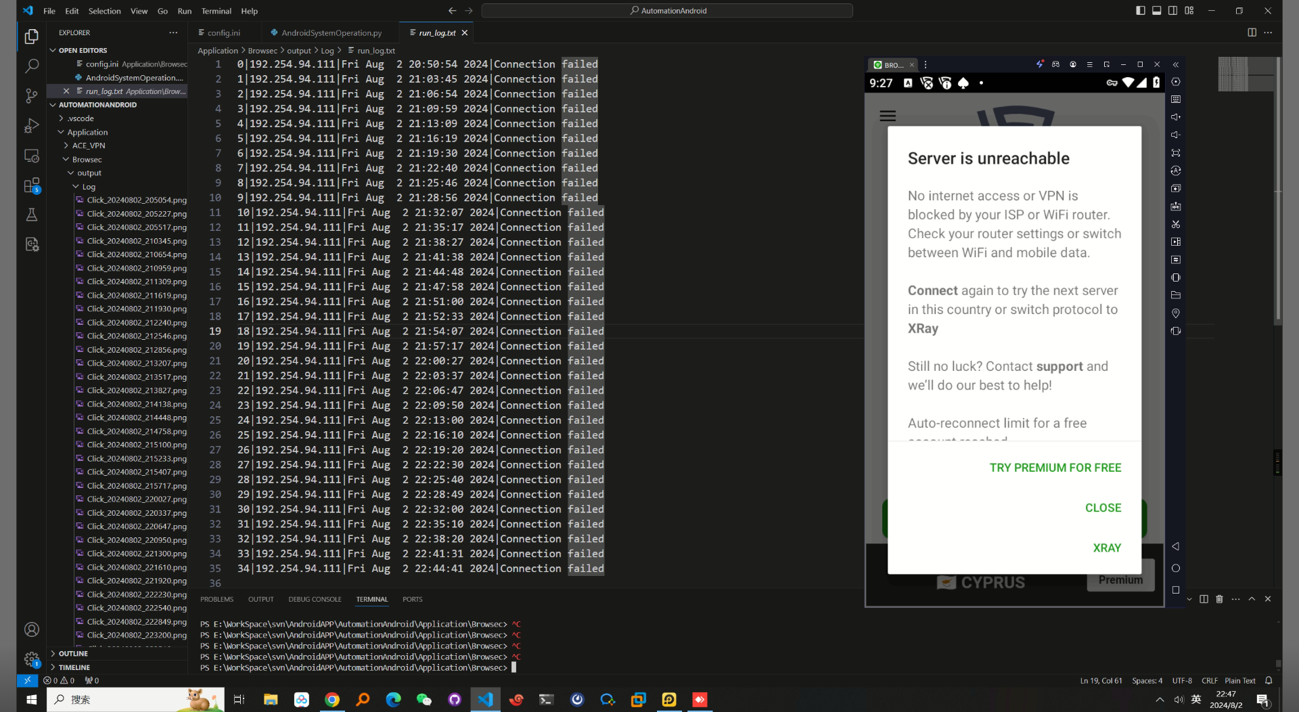
Task: Open the Terminal menu
Action: (216, 11)
